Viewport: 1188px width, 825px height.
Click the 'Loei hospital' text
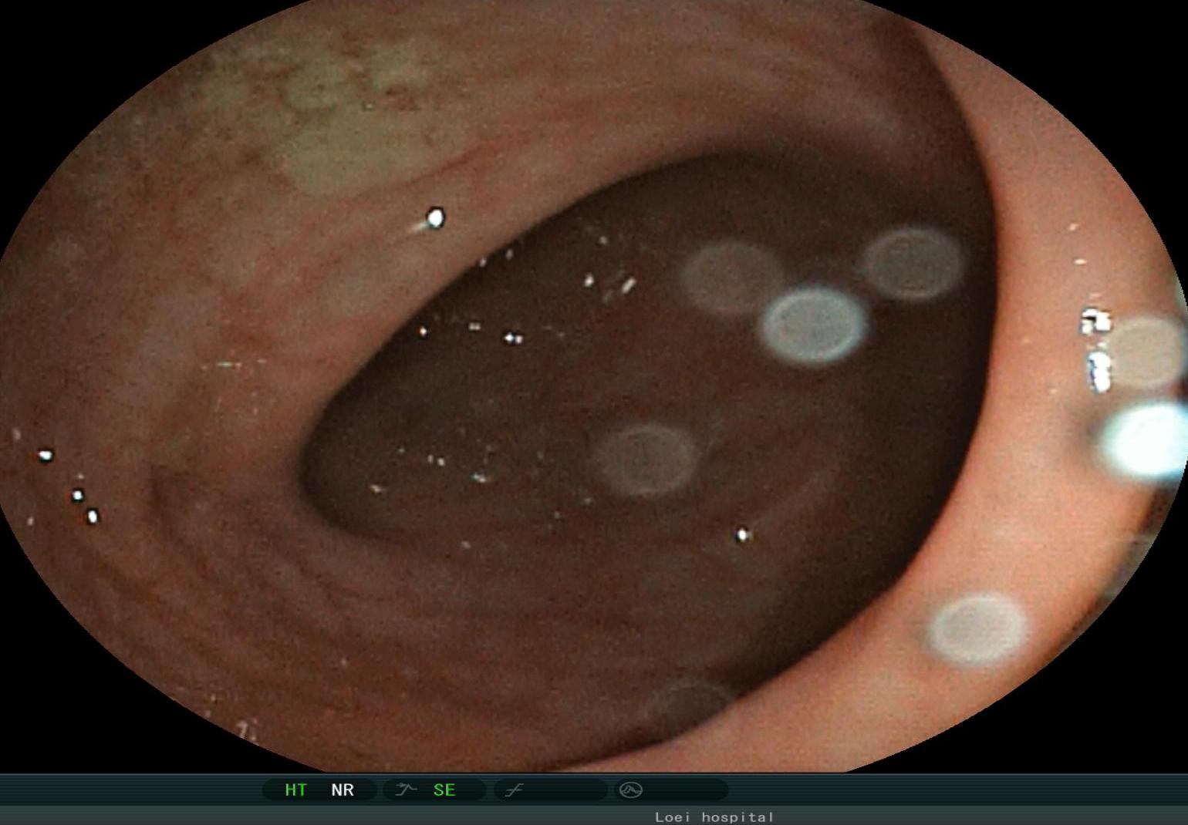pyautogui.click(x=714, y=817)
